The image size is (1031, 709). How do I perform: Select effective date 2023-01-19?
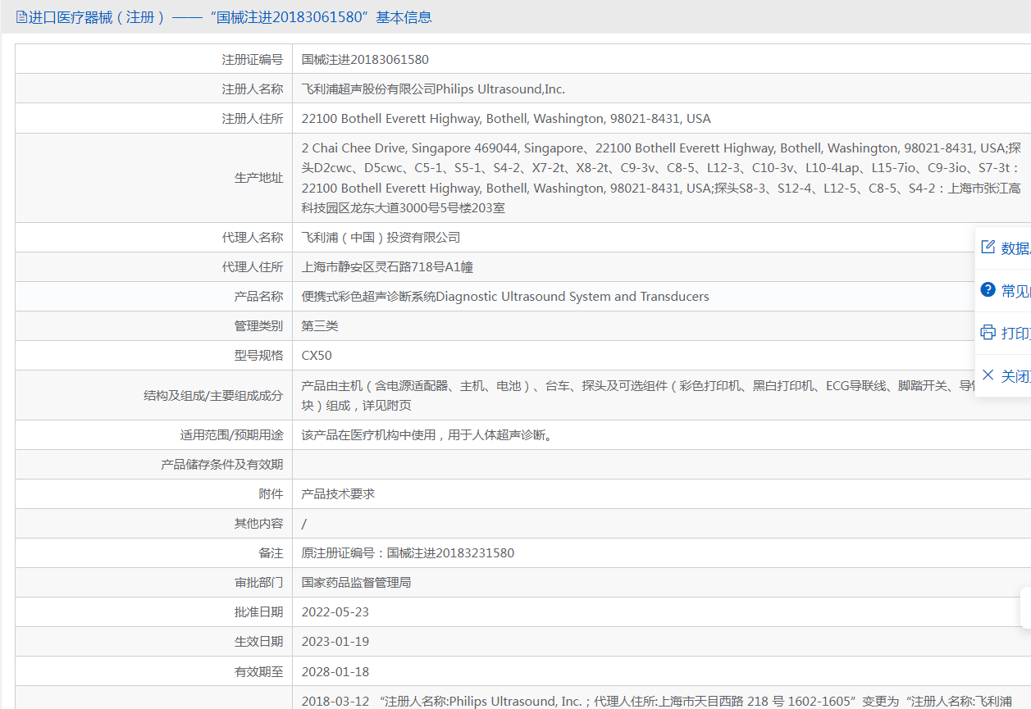pyautogui.click(x=335, y=642)
